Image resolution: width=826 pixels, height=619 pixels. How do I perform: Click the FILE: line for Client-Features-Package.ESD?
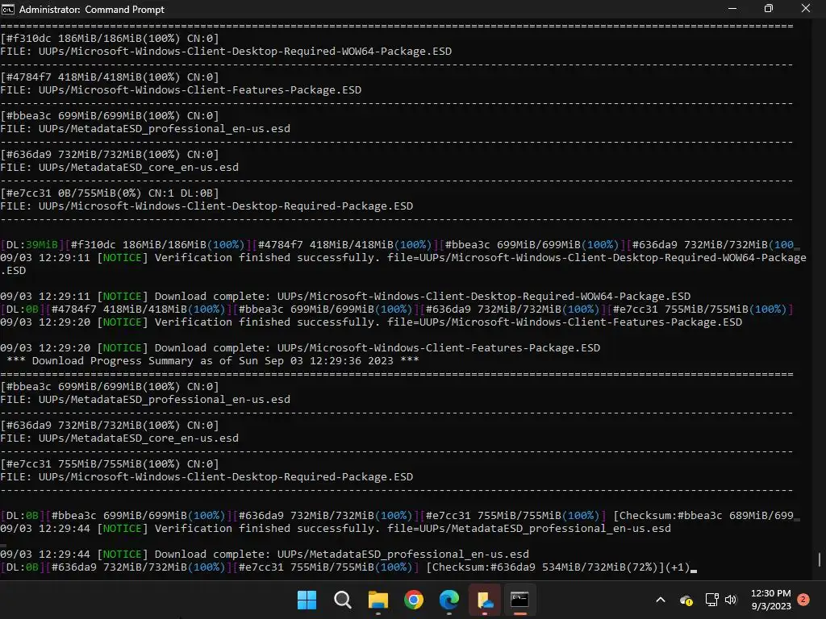pyautogui.click(x=181, y=90)
